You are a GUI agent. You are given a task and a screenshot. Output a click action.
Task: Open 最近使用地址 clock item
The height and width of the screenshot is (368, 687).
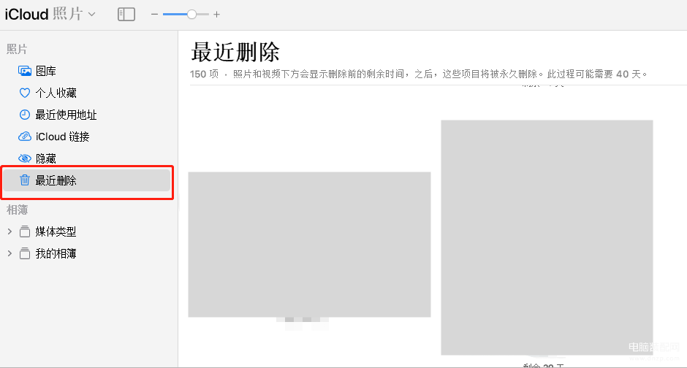pyautogui.click(x=66, y=115)
